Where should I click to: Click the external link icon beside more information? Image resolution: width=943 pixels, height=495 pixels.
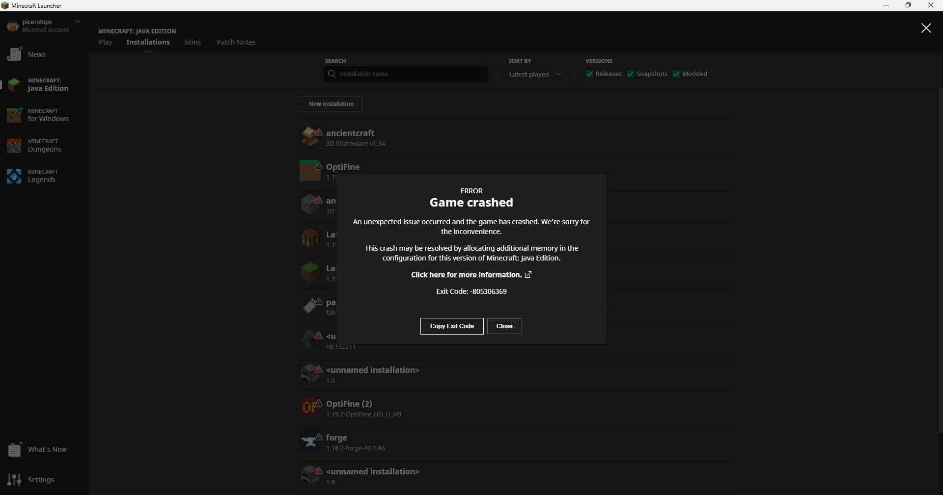528,275
